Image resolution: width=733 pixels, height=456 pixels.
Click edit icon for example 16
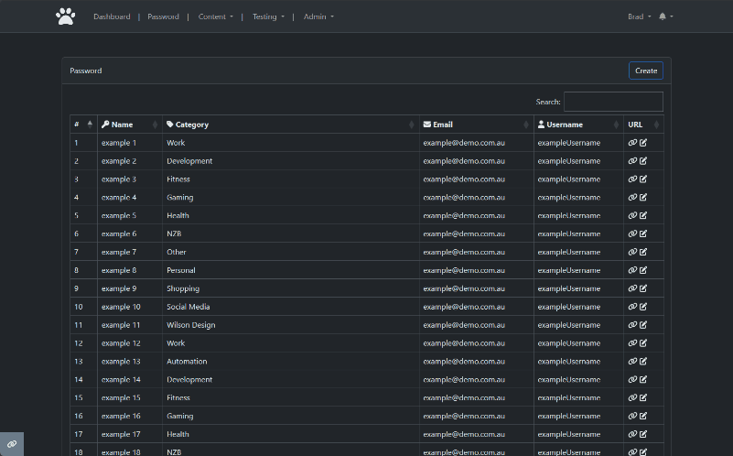(643, 417)
